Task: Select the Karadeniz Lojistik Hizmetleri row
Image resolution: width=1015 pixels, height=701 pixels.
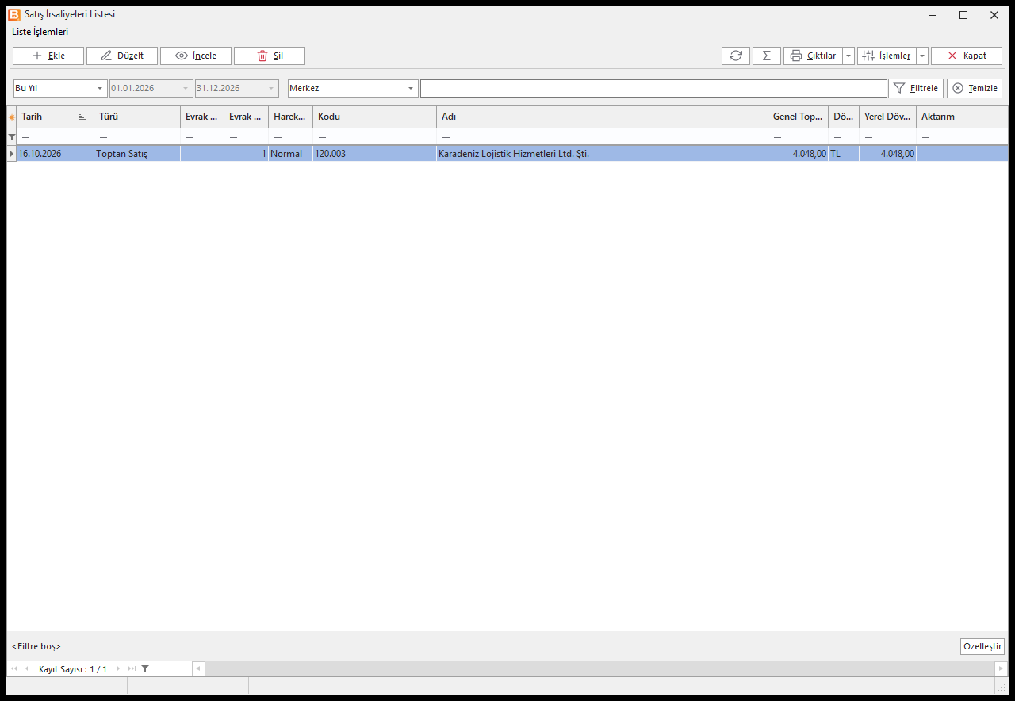Action: [507, 154]
